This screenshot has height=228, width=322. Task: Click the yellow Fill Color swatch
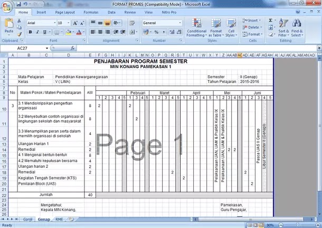coord(69,32)
